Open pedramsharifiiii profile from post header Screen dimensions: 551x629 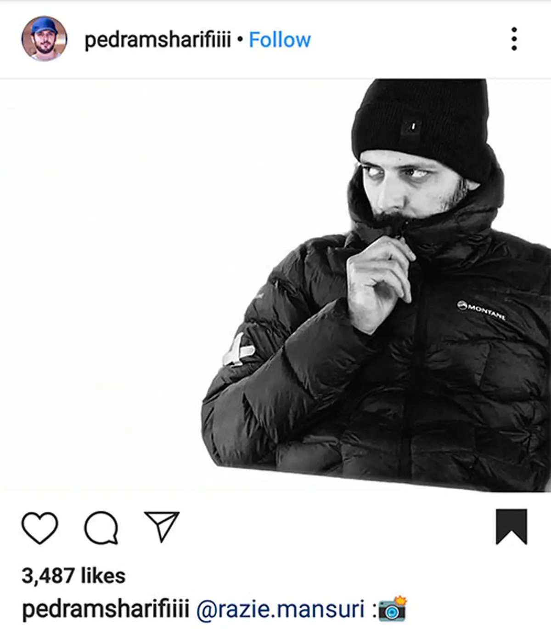tap(157, 40)
